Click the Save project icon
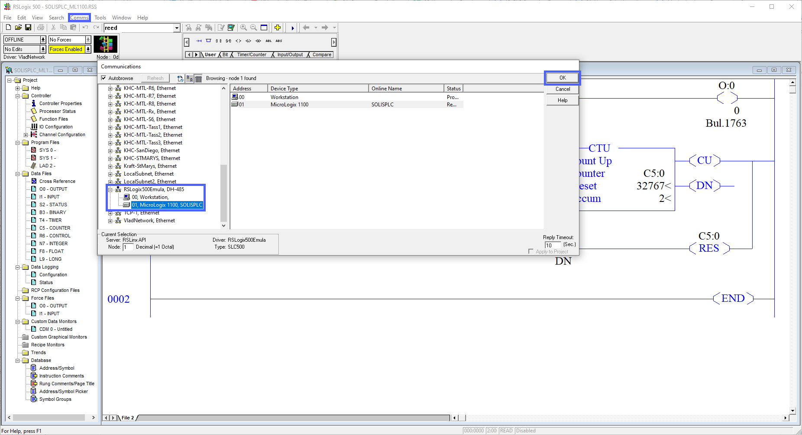The height and width of the screenshot is (435, 802). pyautogui.click(x=28, y=27)
